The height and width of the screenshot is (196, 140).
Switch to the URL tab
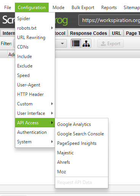[116, 33]
